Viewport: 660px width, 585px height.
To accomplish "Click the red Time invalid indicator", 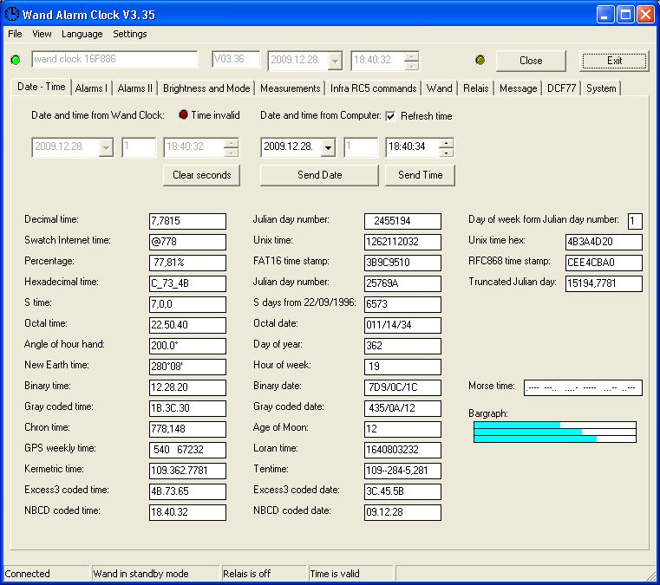I will point(183,114).
